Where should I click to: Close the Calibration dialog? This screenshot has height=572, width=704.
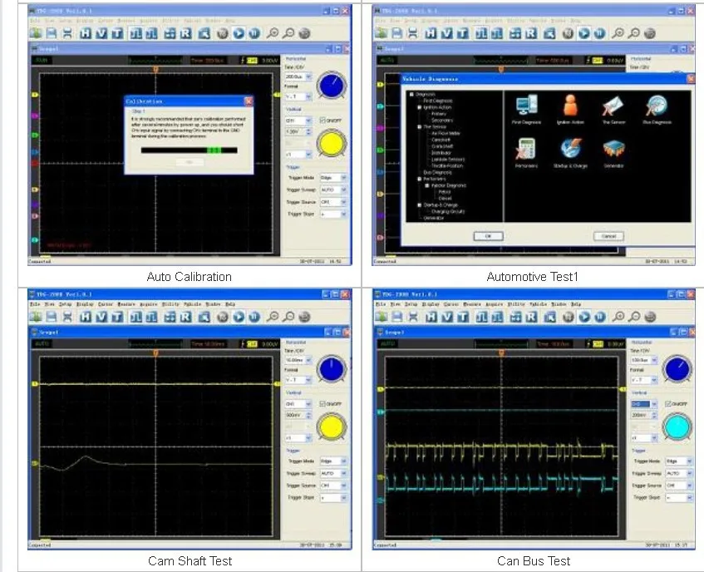[249, 101]
